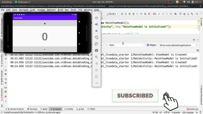Change the UTF-8 file encoding
Image resolution: width=203 pixels, height=114 pixels.
pos(167,112)
